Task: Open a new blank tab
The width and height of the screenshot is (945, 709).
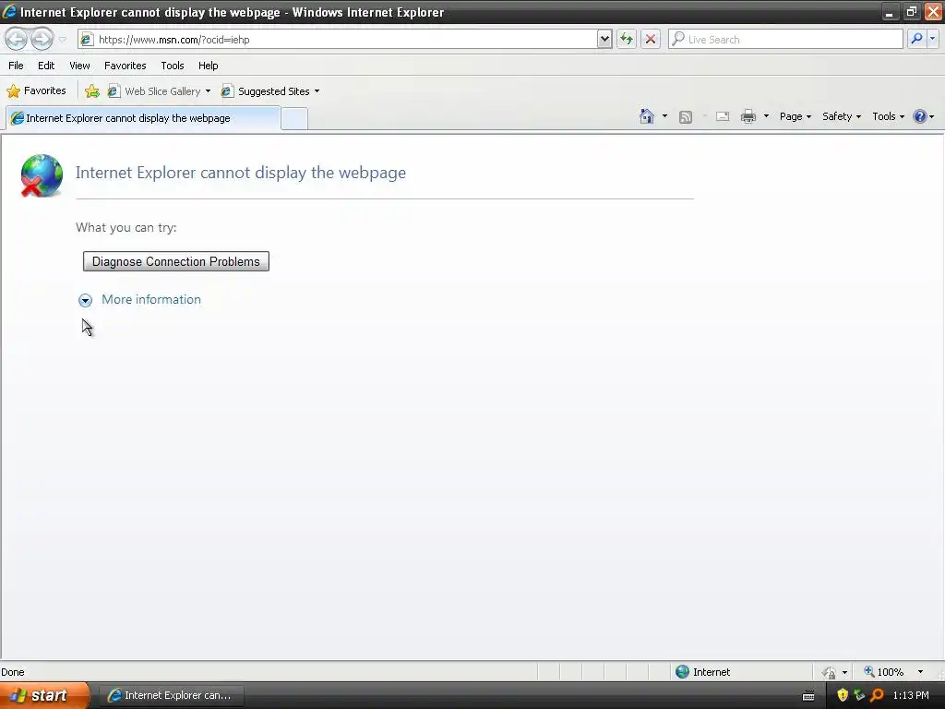Action: pyautogui.click(x=294, y=119)
